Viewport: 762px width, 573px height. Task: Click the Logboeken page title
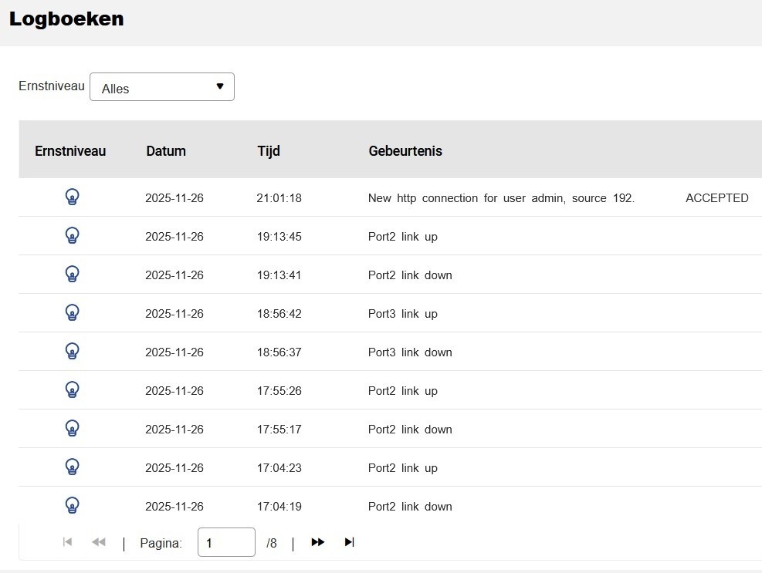(66, 19)
